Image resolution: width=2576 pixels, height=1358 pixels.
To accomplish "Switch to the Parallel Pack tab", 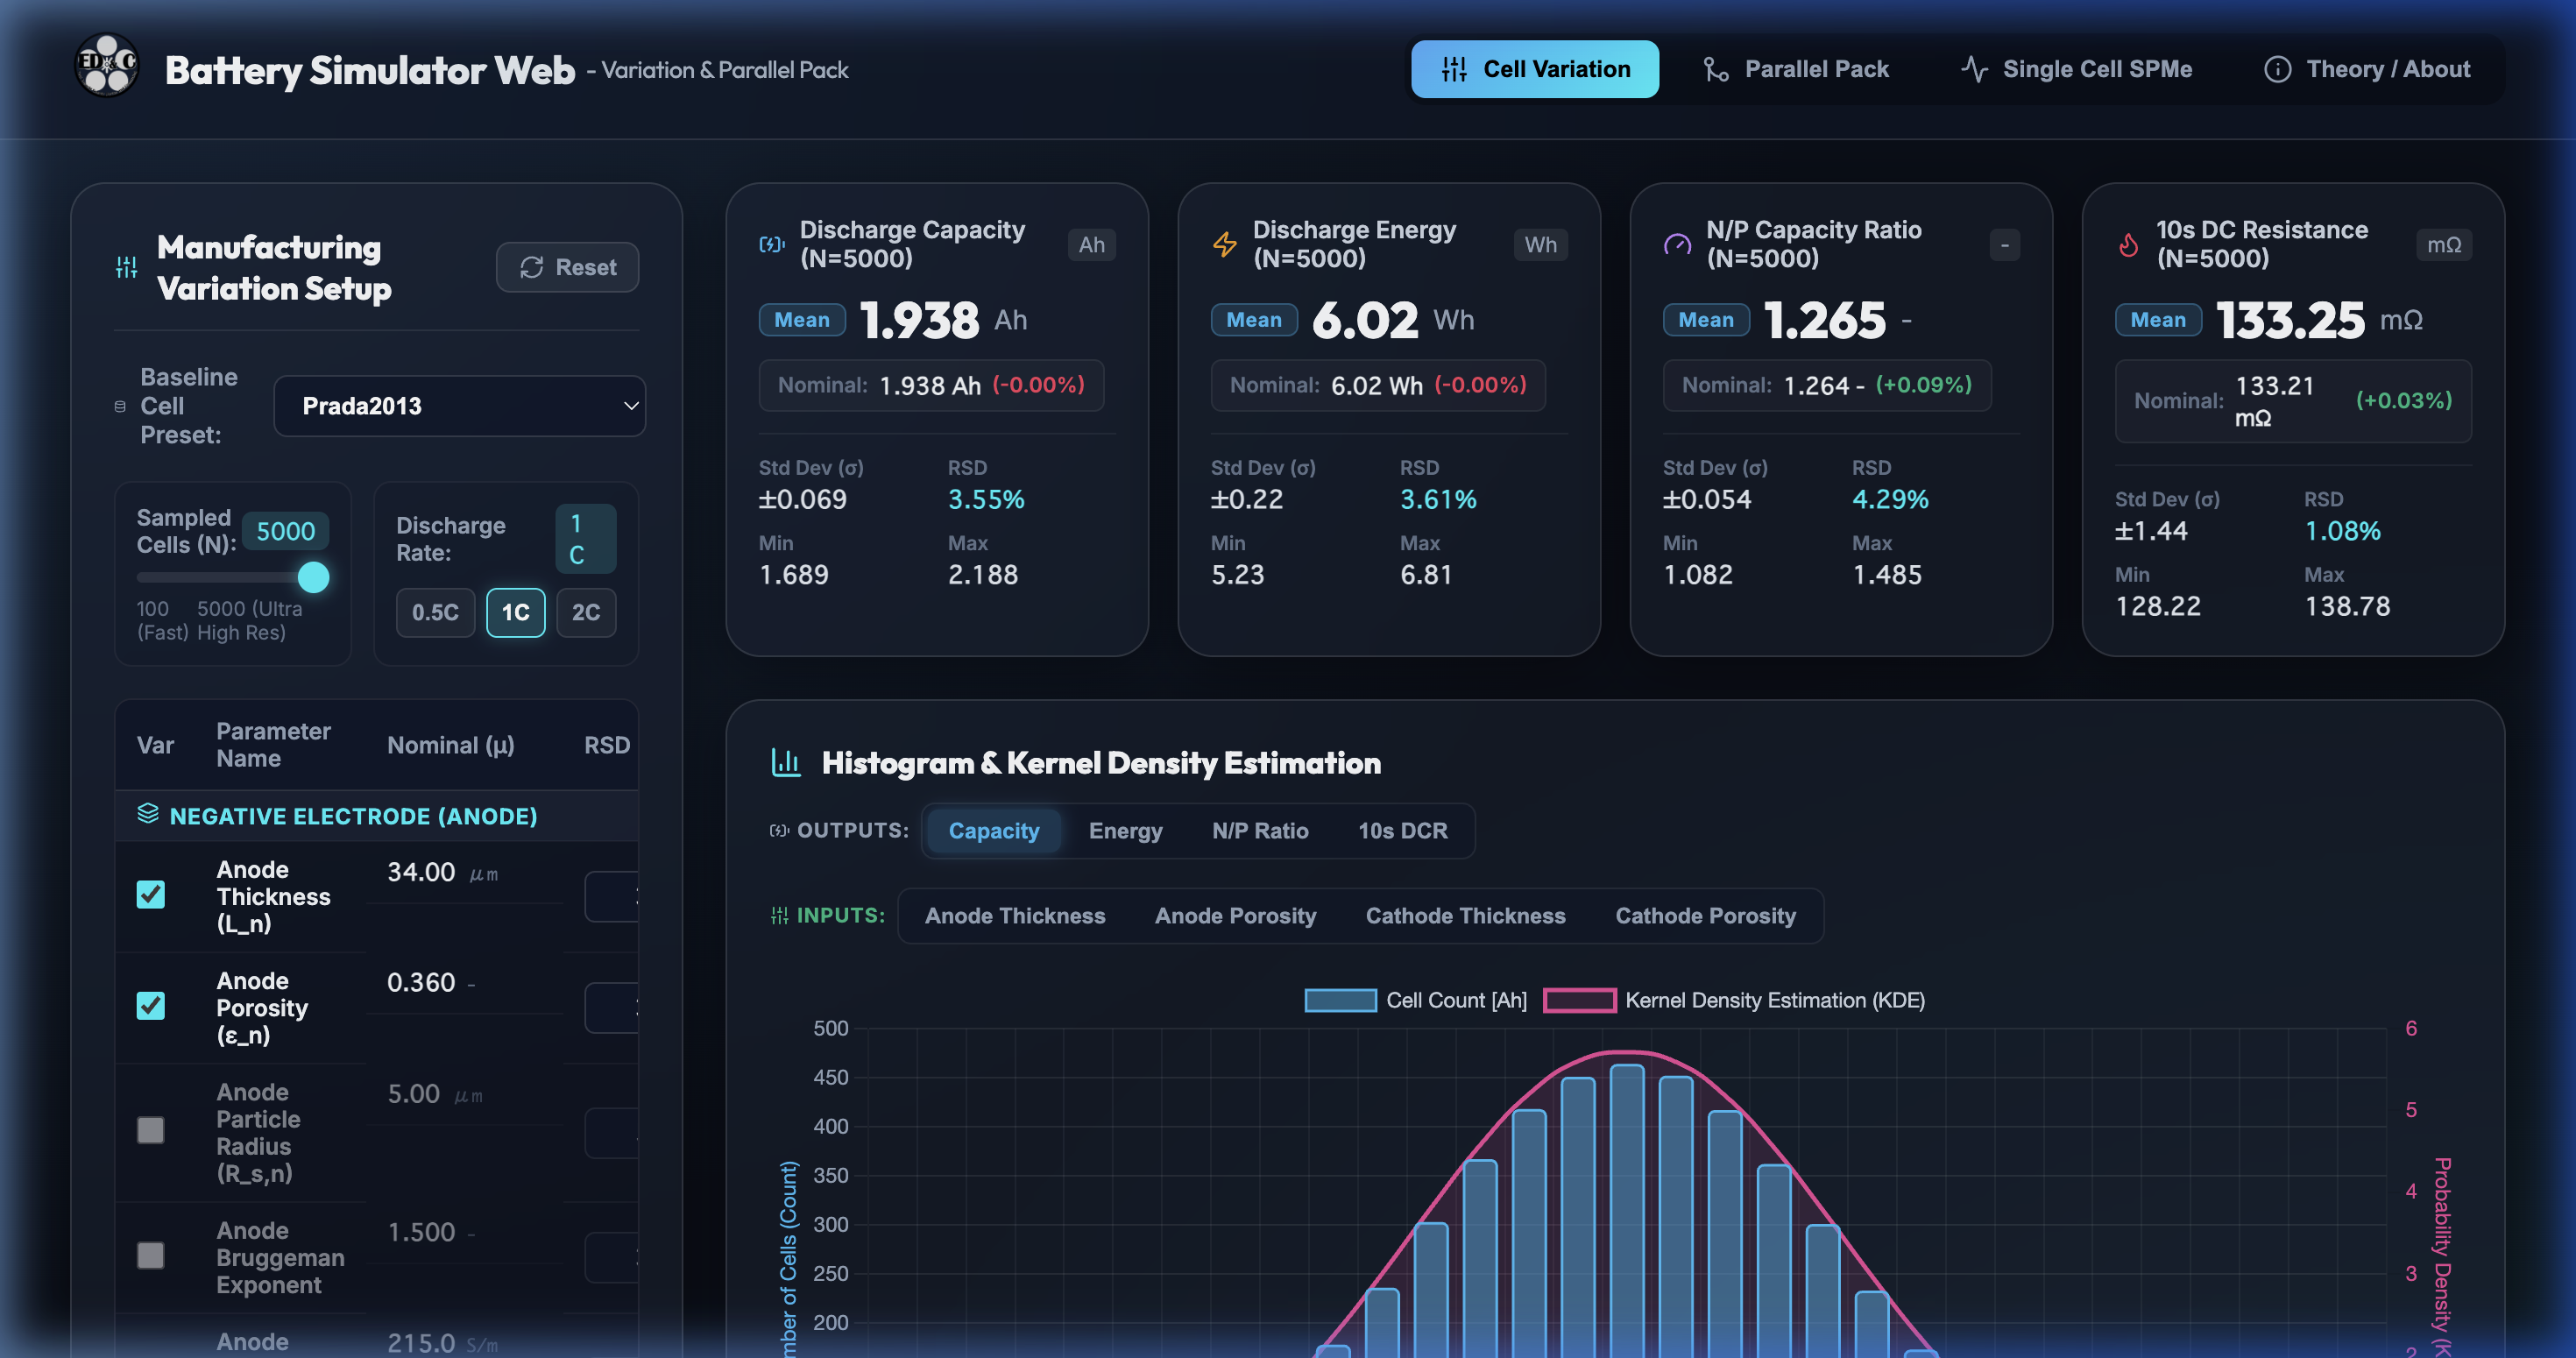I will coord(1796,69).
